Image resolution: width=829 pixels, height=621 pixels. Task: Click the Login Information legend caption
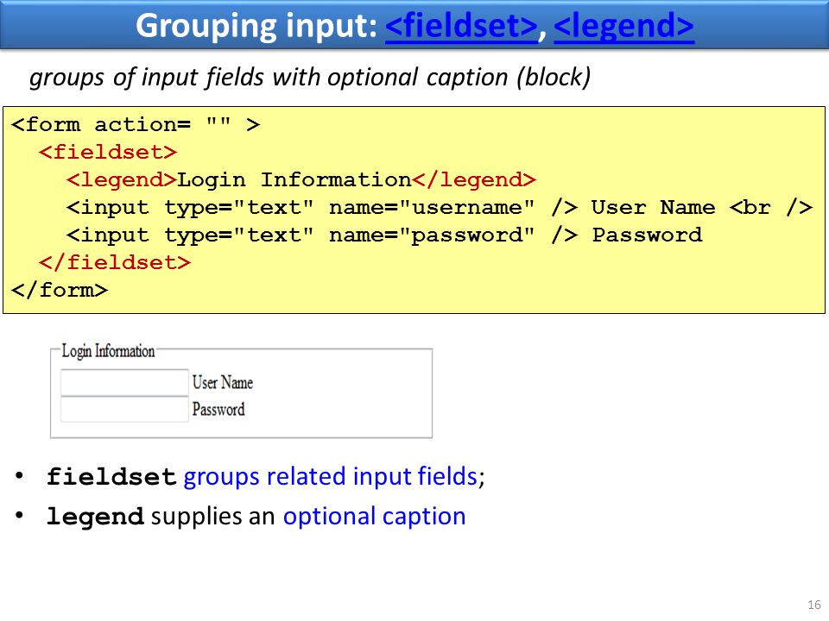(x=108, y=351)
